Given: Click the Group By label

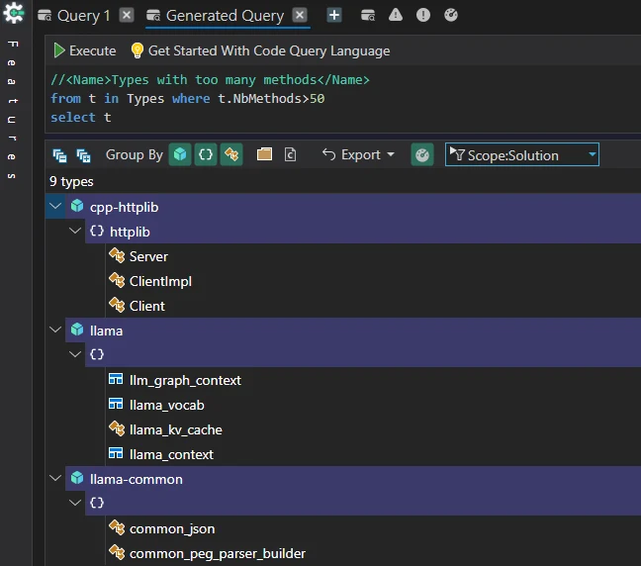Looking at the screenshot, I should tap(135, 155).
